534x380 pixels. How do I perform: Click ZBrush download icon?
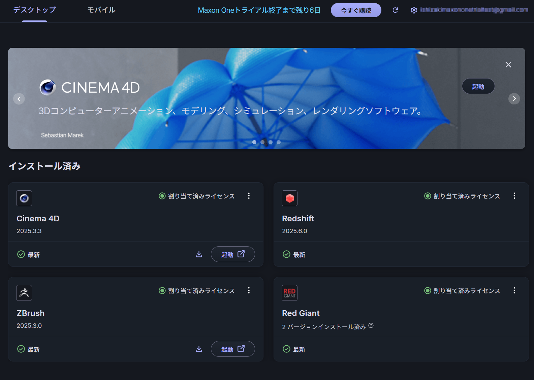pos(199,349)
